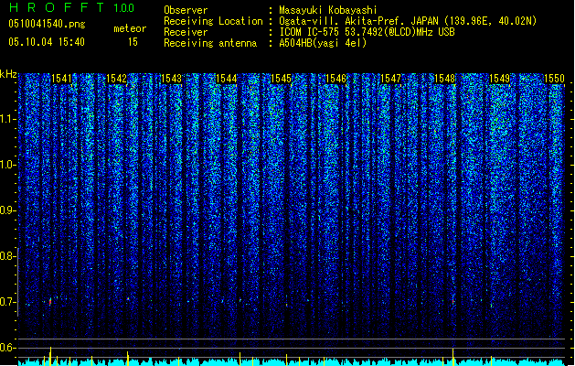This screenshot has height=366, width=575.
Task: Click the 1541 time marker
Action: (61, 79)
